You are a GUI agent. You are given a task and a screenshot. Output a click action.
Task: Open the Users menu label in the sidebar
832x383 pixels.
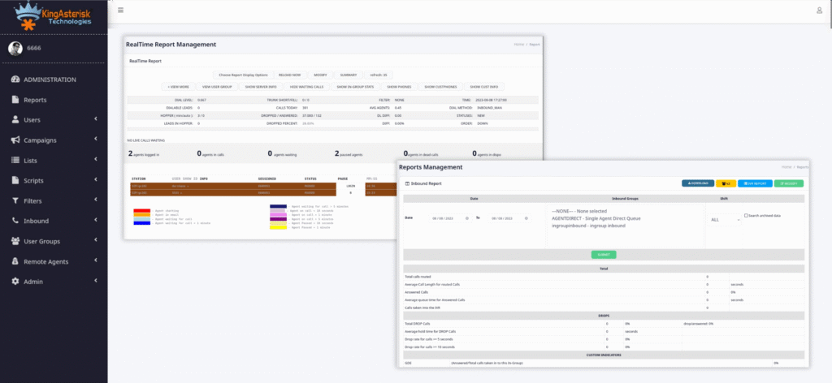pos(32,120)
